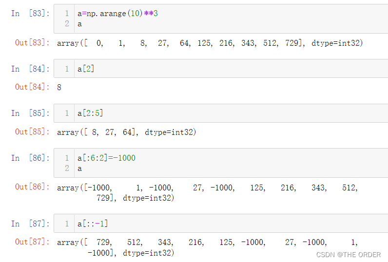This screenshot has height=262, width=388.
Task: Click the In [83] prompt label
Action: [30, 13]
